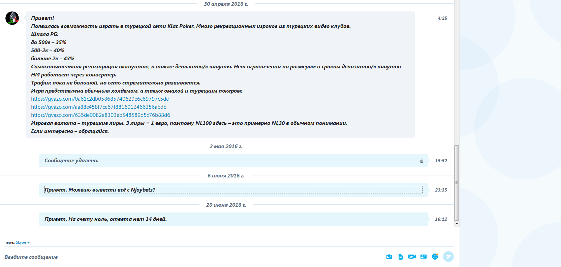Screen dimensions: 561x267
Task: Click the 'Шкала РБ:' line
Action: click(45, 34)
